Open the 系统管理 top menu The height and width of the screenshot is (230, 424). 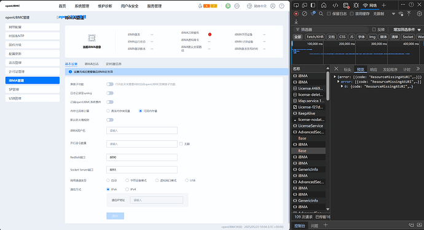[x=82, y=6]
